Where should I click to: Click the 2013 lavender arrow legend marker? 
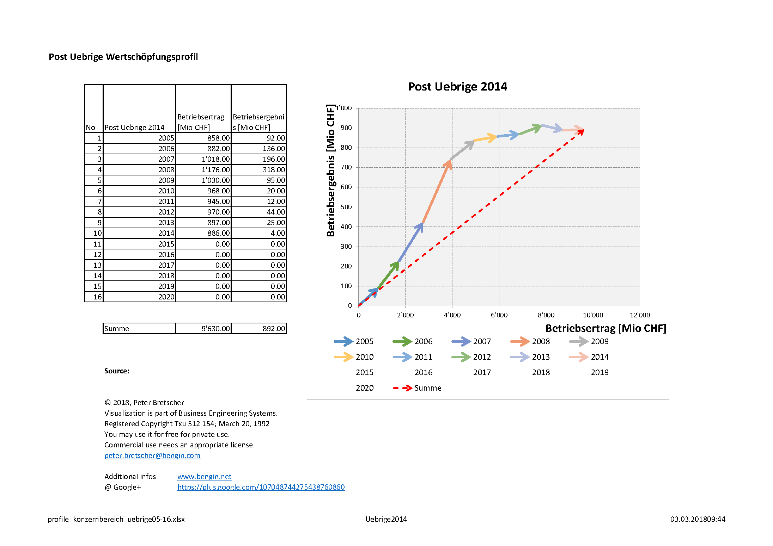click(520, 357)
